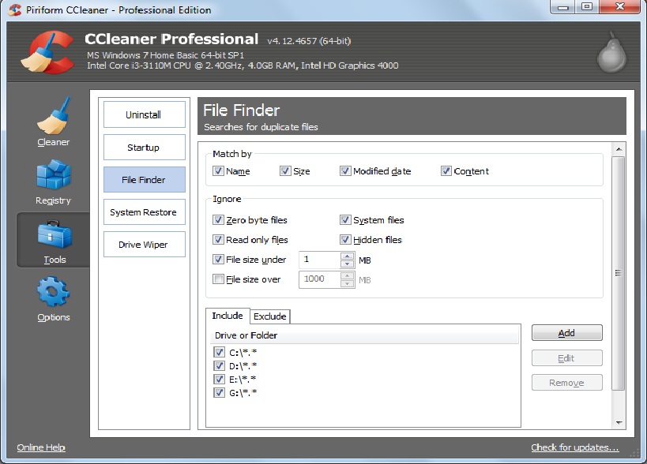Open the System Restore tool
This screenshot has height=464, width=647.
[x=144, y=212]
